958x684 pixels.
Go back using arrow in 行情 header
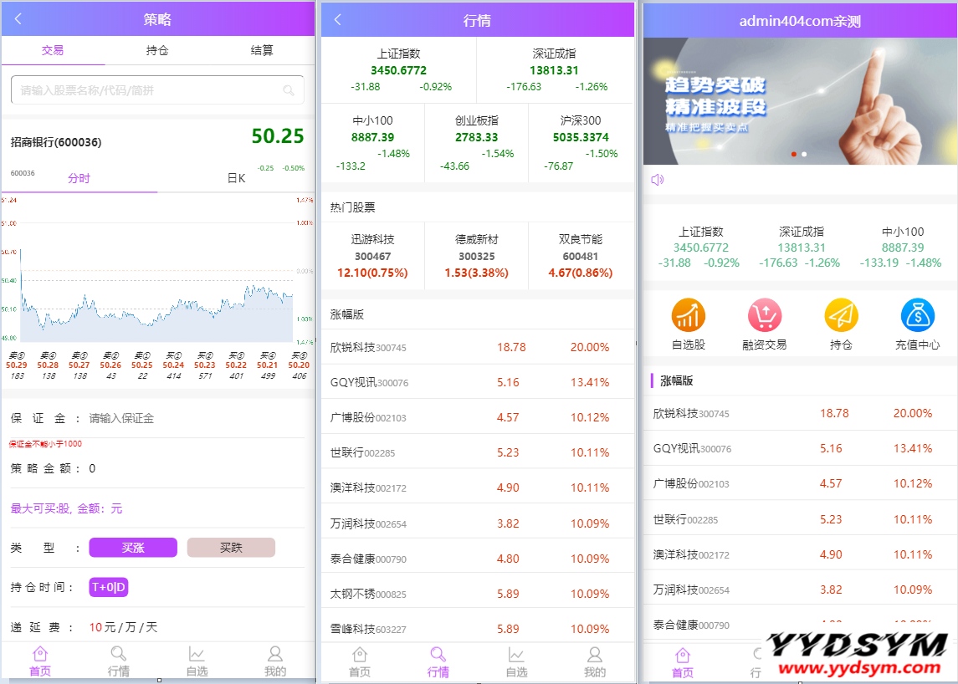[338, 19]
